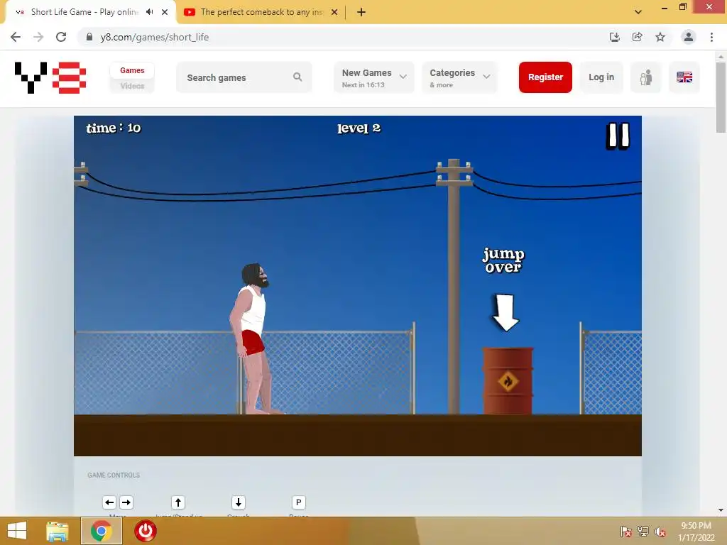Bookmark this page with star icon
This screenshot has height=545, width=727.
(x=660, y=37)
